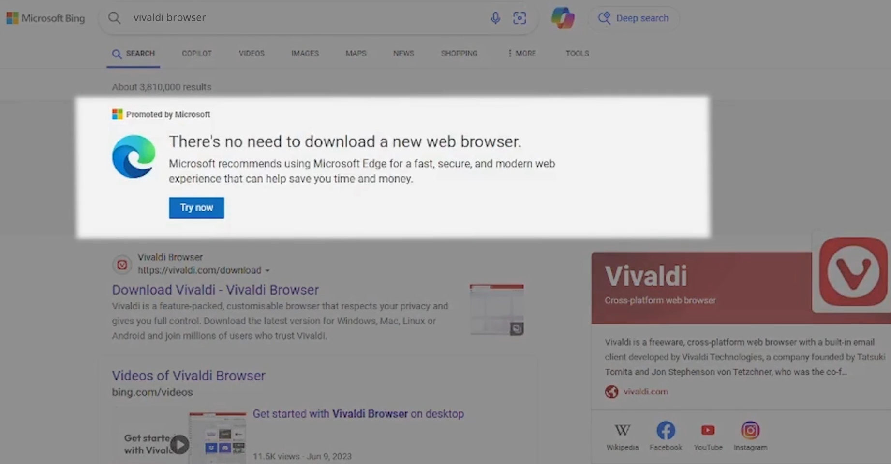The image size is (891, 464).
Task: Play the Get started with Vivaldi video
Action: pyautogui.click(x=180, y=444)
